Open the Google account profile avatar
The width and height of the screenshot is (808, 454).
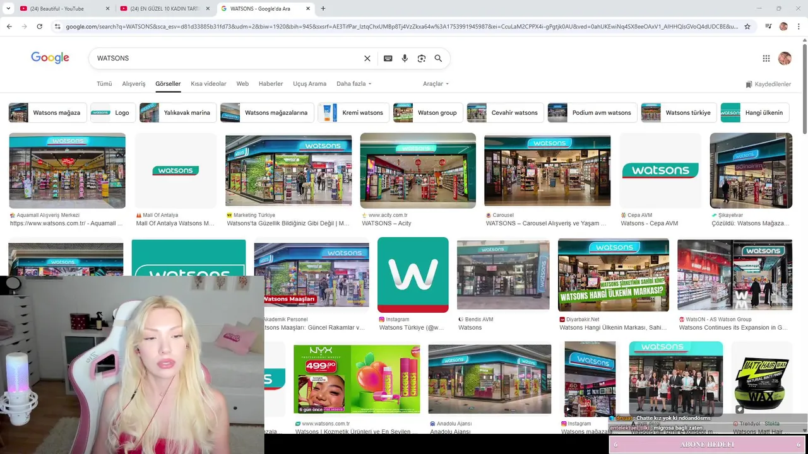[x=785, y=58]
